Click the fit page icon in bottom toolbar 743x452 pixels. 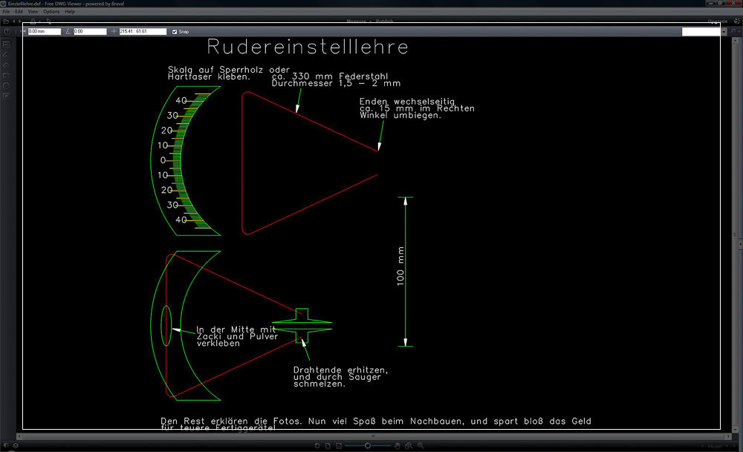coord(328,445)
